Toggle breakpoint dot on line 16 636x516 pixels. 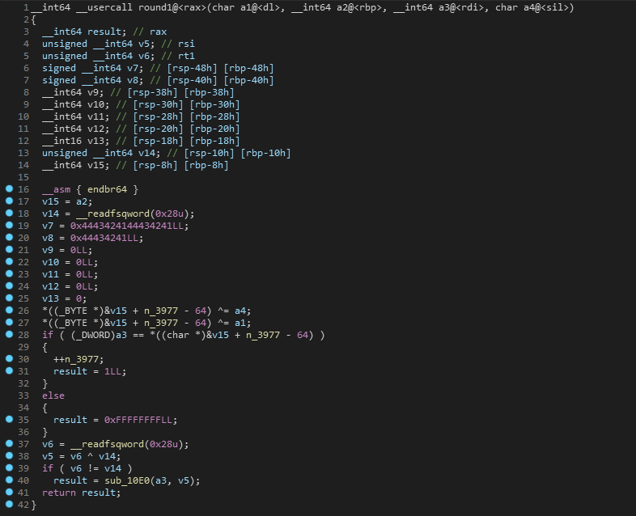point(10,188)
